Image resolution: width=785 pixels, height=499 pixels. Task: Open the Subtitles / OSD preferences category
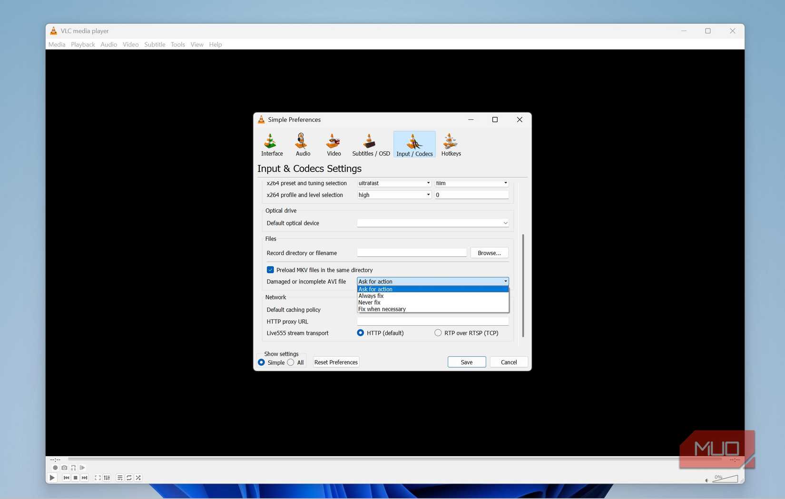coord(371,145)
